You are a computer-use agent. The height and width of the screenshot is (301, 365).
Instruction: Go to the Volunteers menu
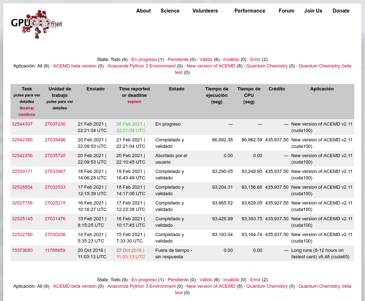pyautogui.click(x=205, y=11)
